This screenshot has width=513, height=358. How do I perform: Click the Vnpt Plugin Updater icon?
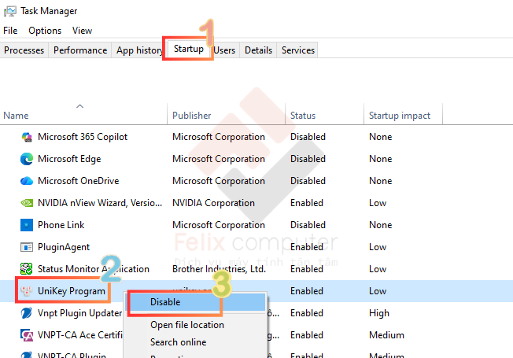[x=27, y=313]
